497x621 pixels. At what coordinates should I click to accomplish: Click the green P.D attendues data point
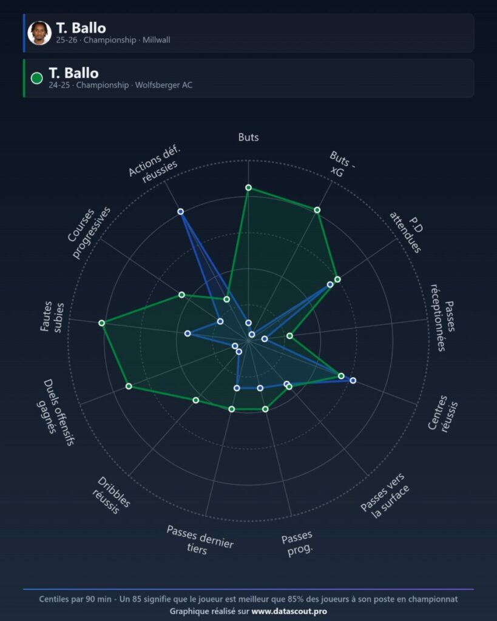click(x=337, y=279)
